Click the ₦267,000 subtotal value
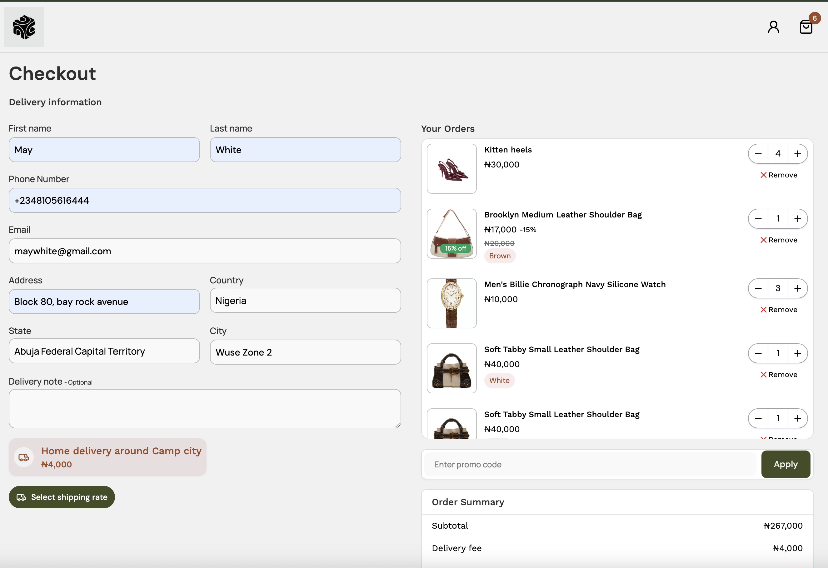The width and height of the screenshot is (828, 568). [783, 526]
